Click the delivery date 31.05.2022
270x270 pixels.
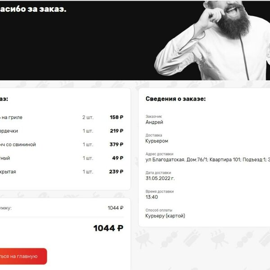click(160, 178)
